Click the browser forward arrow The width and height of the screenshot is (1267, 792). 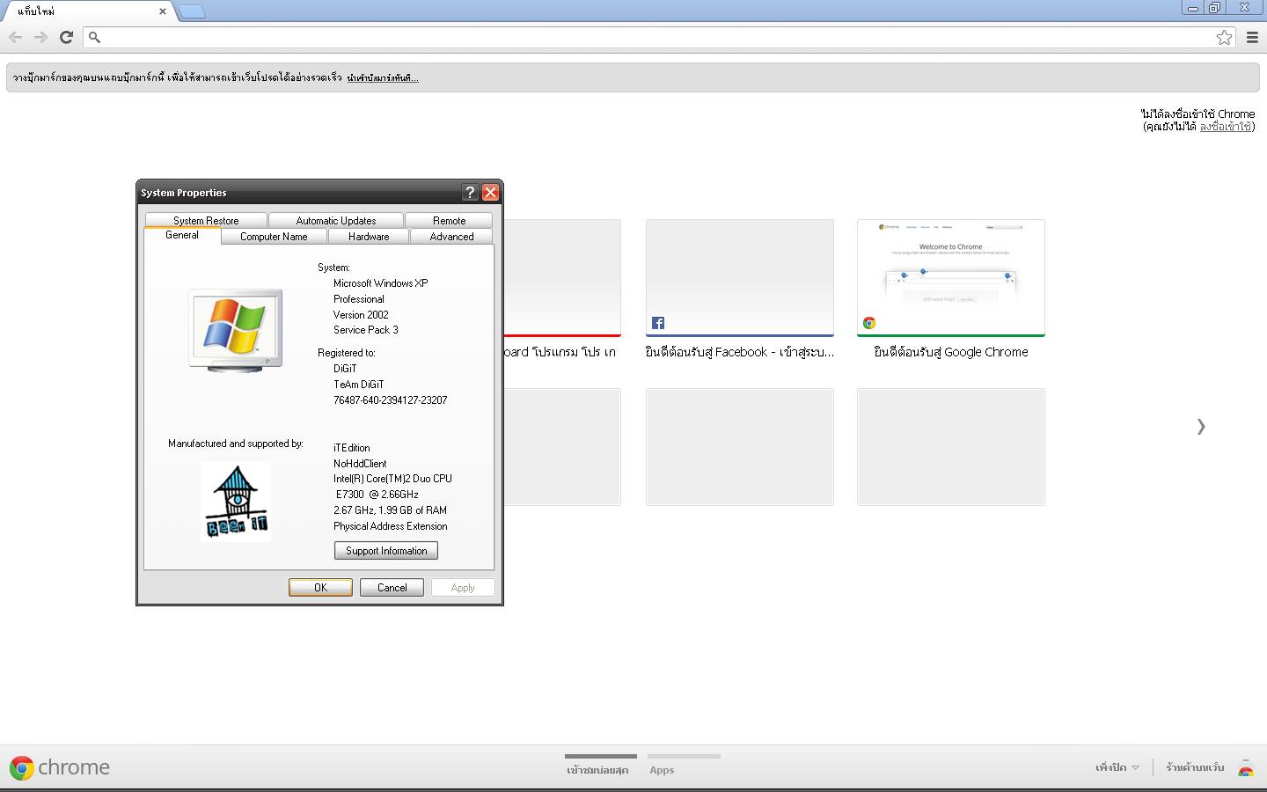[x=40, y=37]
